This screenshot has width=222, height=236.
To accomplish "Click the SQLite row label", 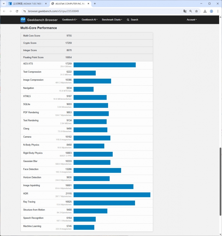I will click(27, 104).
